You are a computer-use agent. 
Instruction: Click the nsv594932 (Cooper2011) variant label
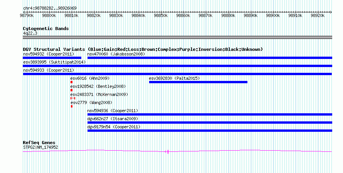49,54
